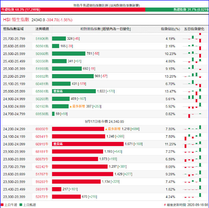Click the 五日街貨變化 column header
The image size is (209, 208).
194,29
